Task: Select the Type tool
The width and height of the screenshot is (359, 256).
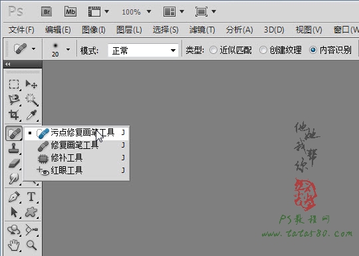Action: (x=31, y=197)
